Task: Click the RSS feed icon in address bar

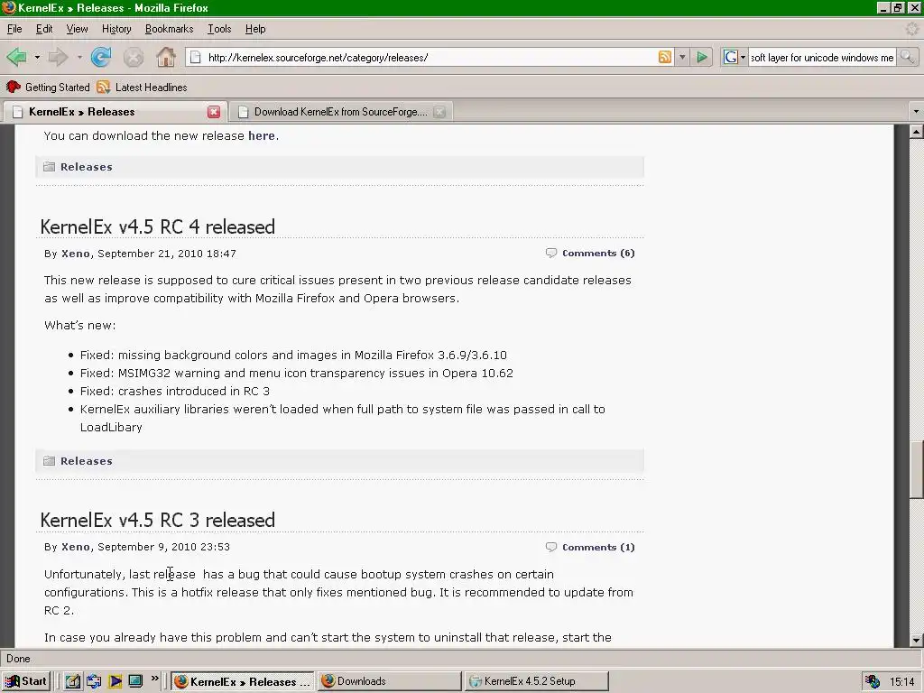Action: [x=665, y=57]
